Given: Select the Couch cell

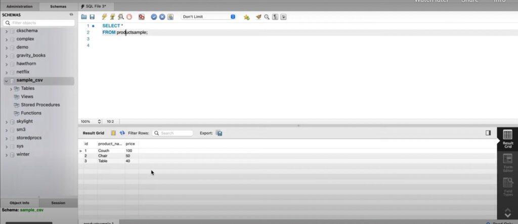Looking at the screenshot, I should pos(103,151).
